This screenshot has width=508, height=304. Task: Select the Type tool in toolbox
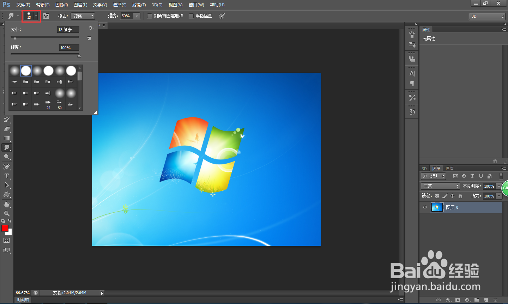click(x=7, y=176)
